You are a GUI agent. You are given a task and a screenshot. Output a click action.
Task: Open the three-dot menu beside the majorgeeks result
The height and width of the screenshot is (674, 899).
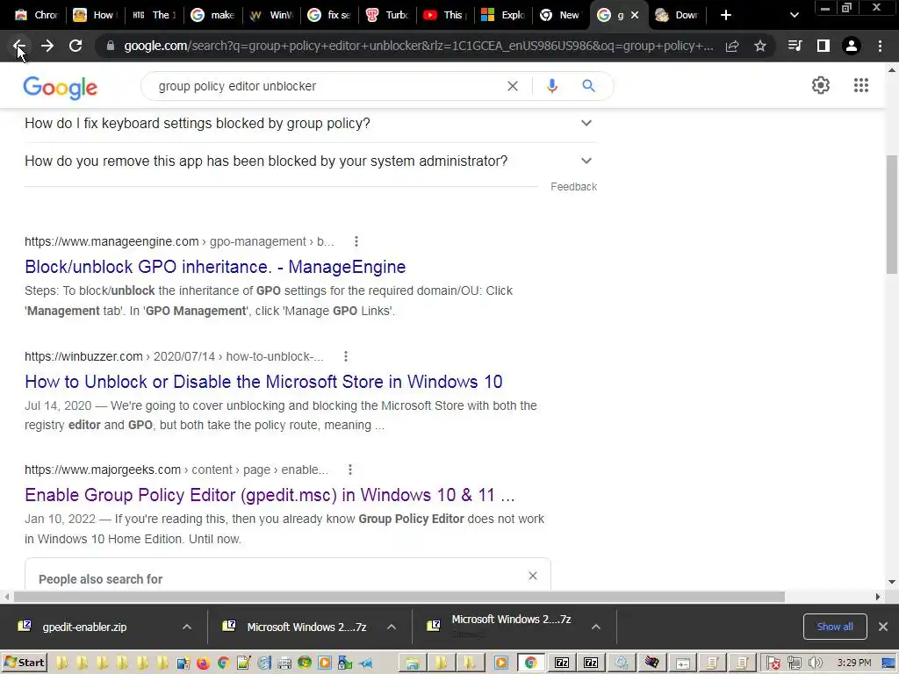click(350, 470)
